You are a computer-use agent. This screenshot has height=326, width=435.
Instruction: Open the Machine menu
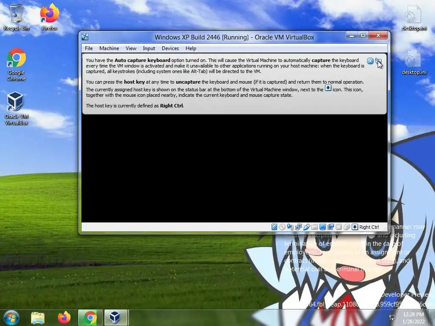click(109, 48)
